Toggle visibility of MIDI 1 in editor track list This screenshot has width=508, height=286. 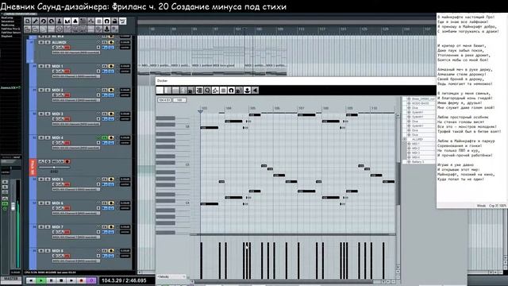click(x=409, y=144)
